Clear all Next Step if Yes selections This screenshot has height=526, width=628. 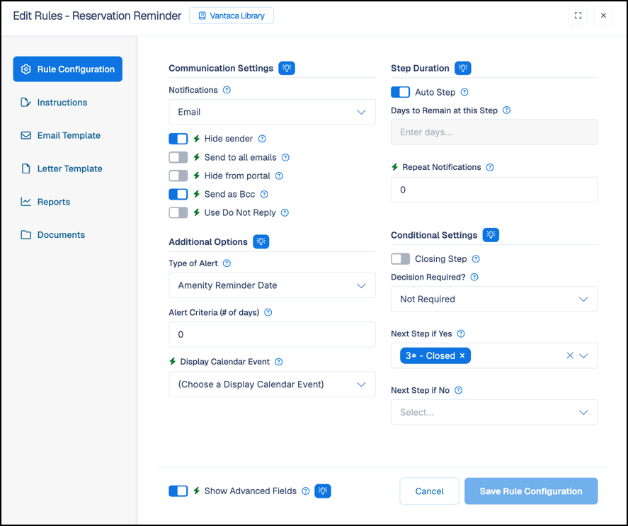coord(570,356)
